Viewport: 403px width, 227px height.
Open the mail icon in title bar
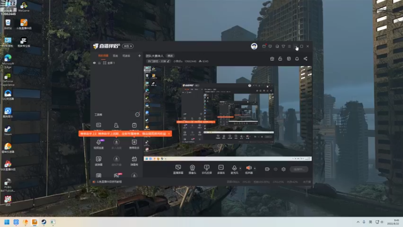[264, 46]
